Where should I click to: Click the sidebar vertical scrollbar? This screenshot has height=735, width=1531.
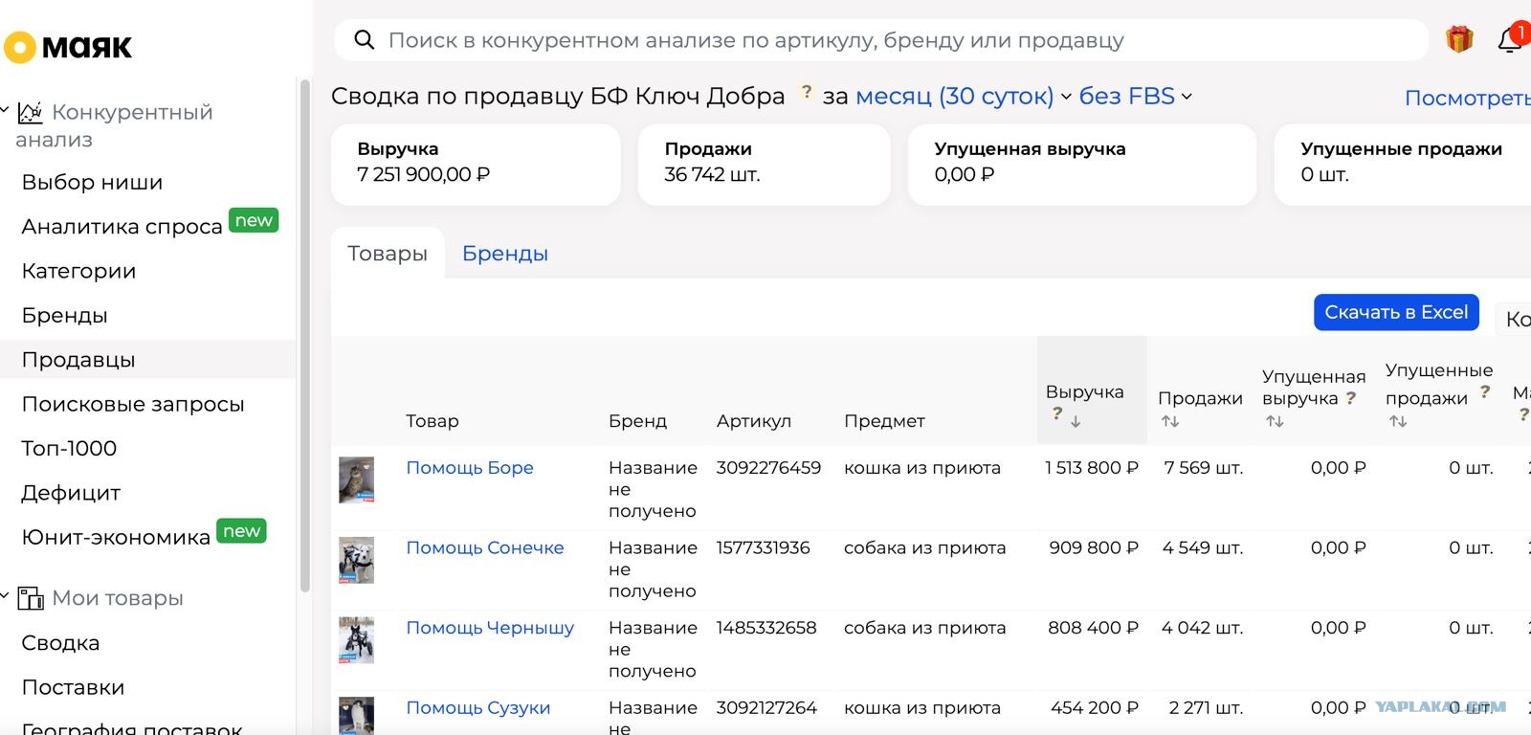click(305, 335)
